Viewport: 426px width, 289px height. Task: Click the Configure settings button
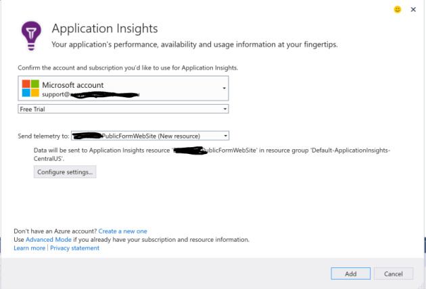65,172
